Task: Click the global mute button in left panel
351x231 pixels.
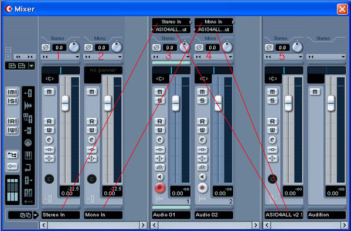Action: click(12, 92)
